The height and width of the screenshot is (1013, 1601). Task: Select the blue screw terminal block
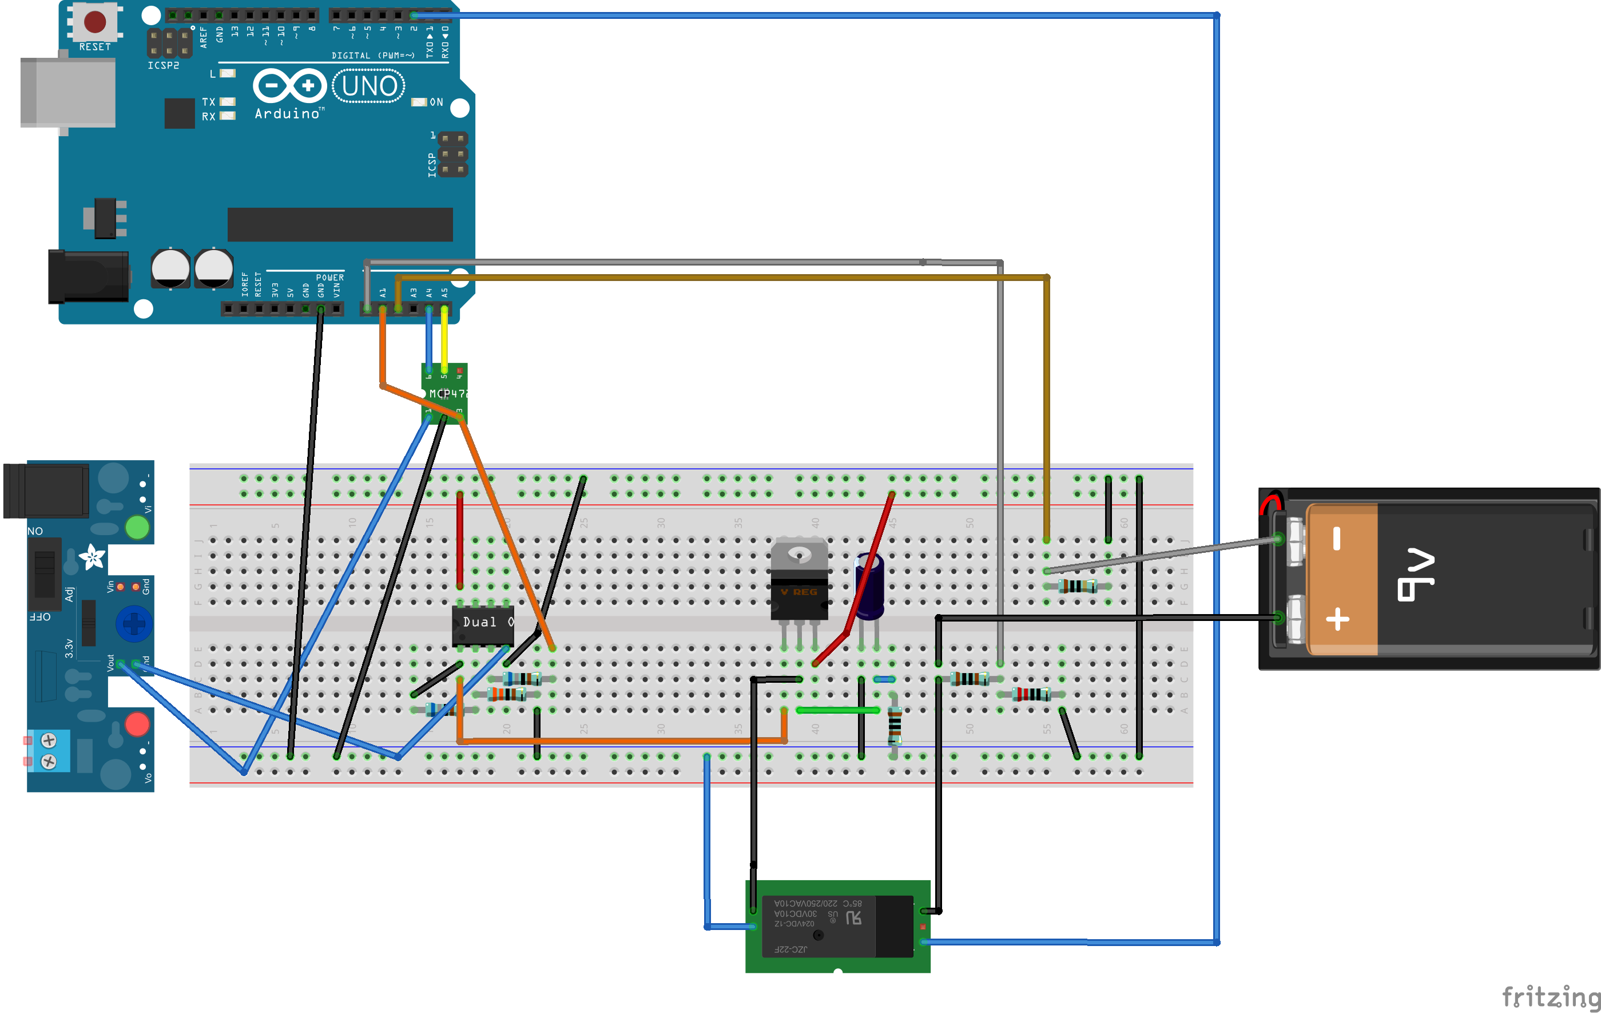[x=49, y=750]
